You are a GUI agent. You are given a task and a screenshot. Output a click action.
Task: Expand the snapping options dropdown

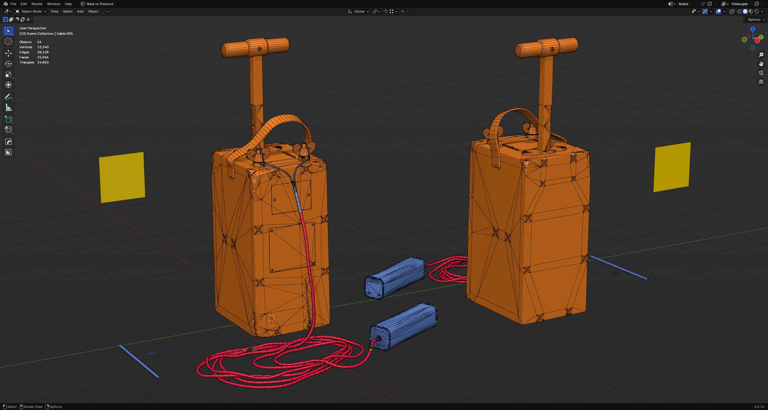[393, 11]
